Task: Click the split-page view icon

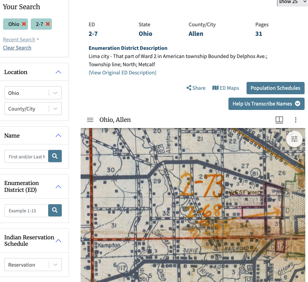Action: tap(279, 120)
